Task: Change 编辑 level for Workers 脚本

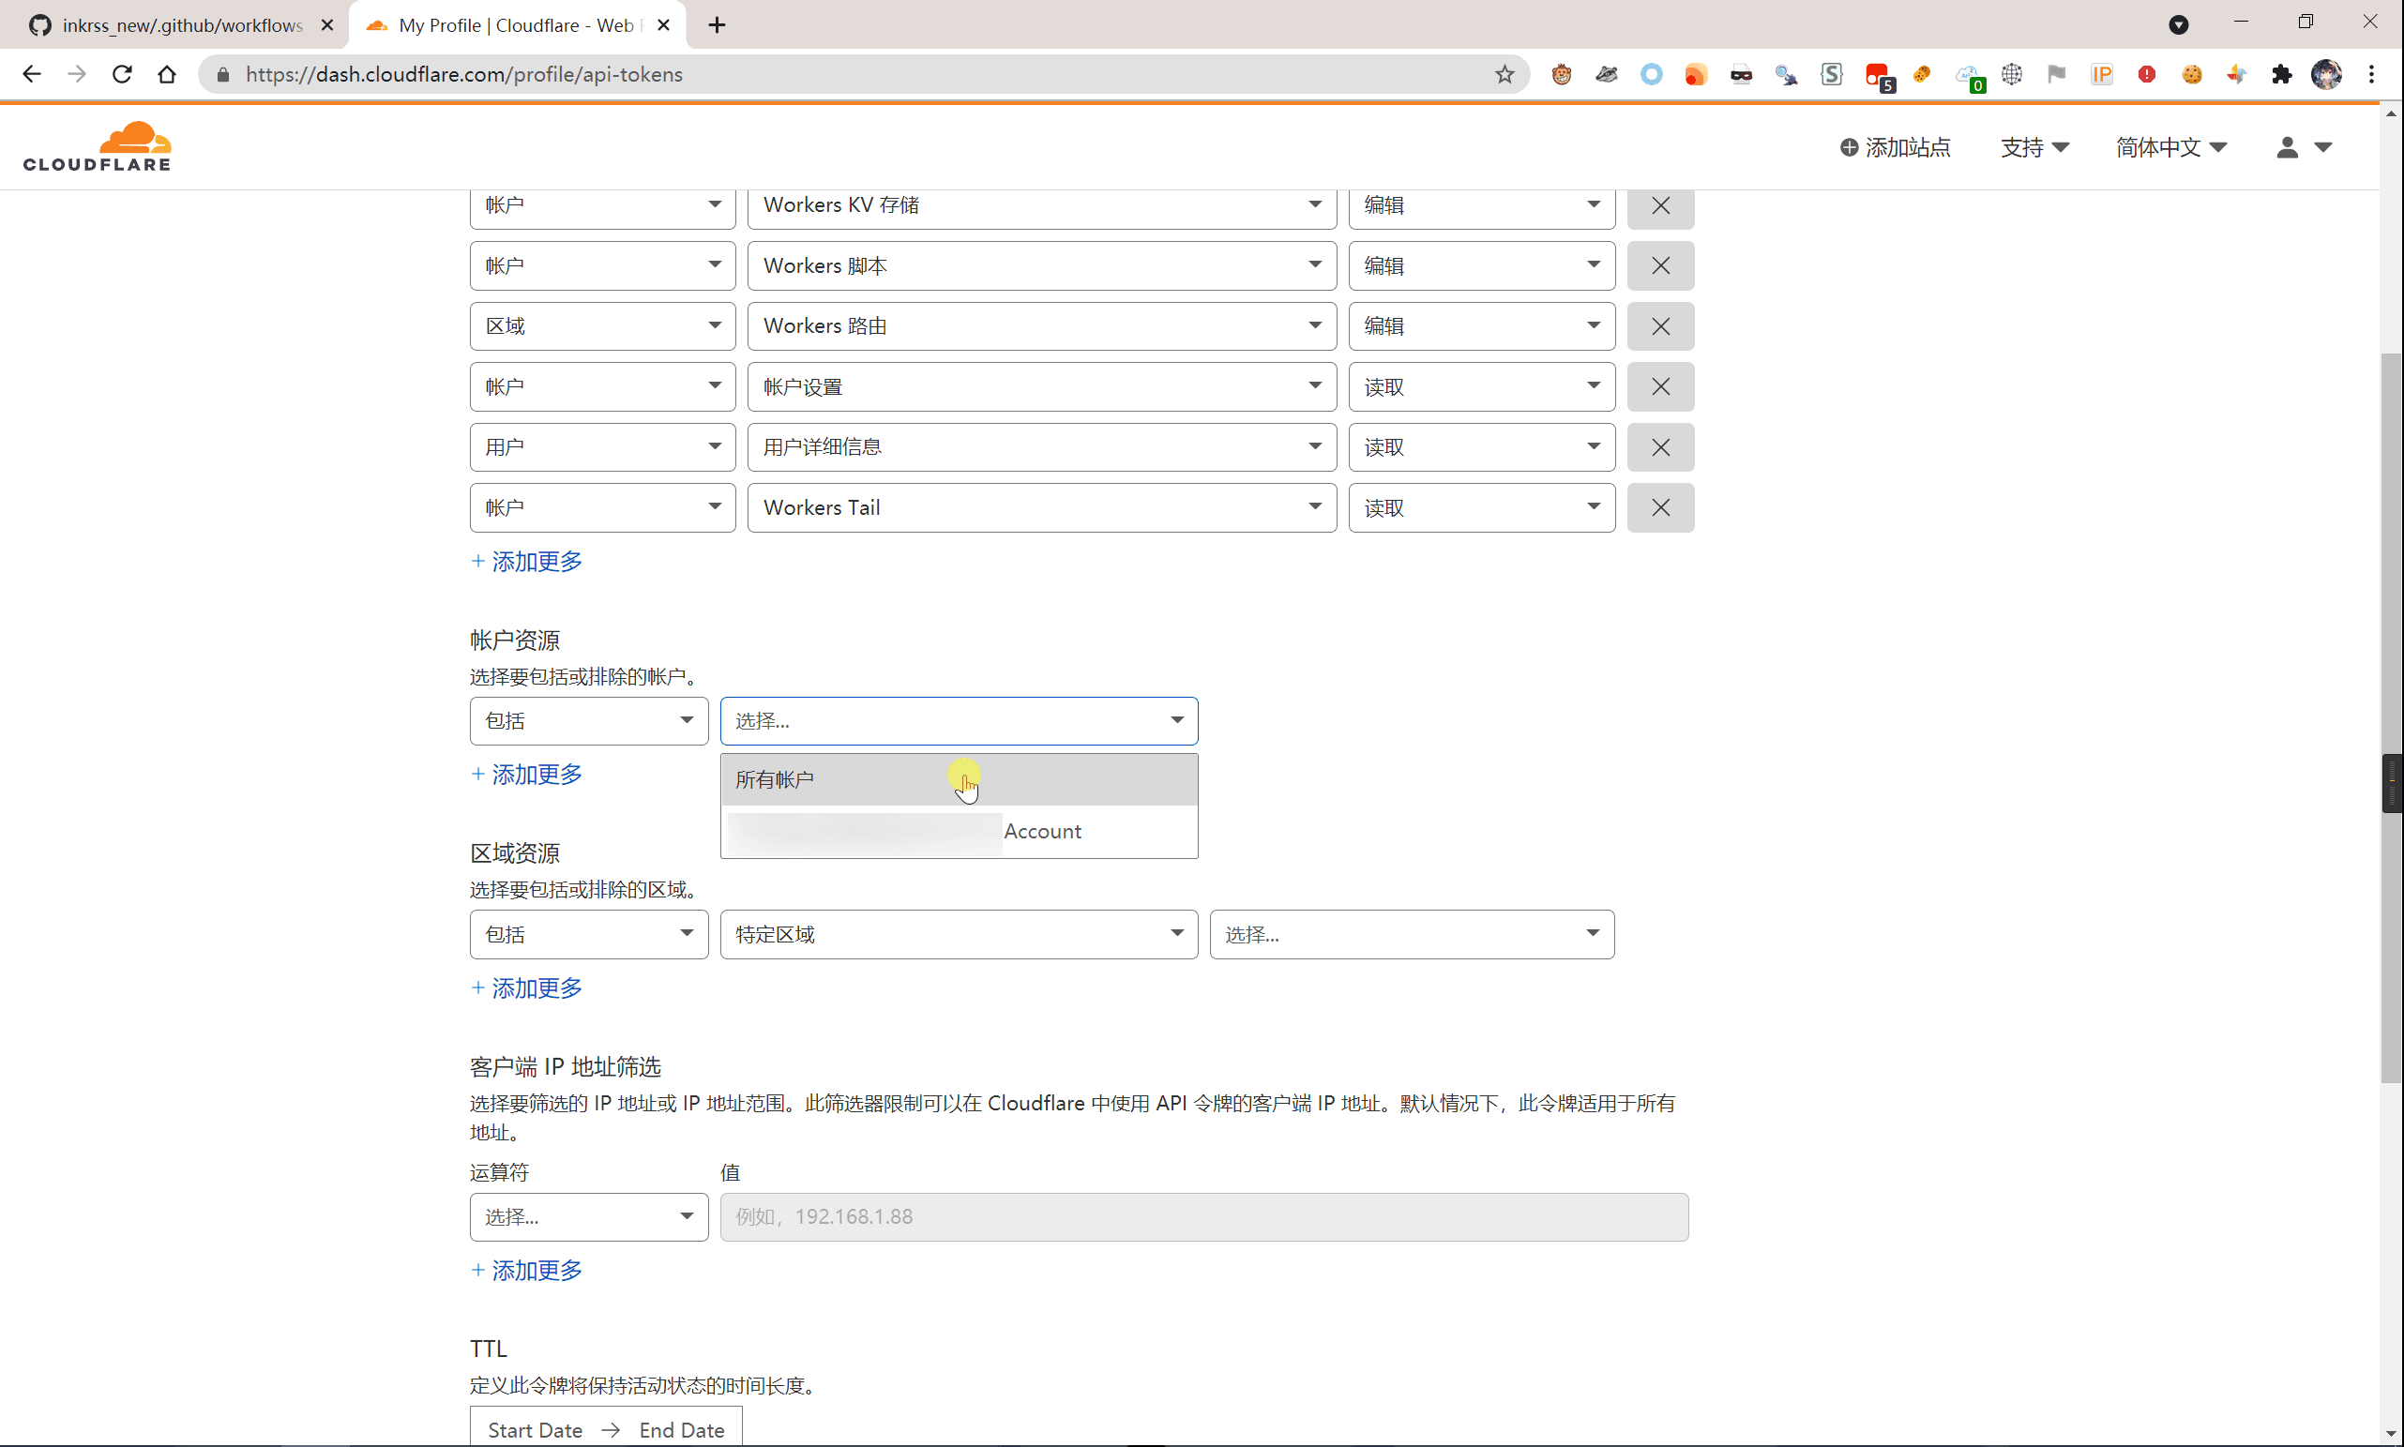Action: pos(1481,265)
